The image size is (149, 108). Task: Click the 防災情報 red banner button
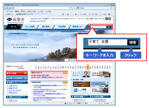click(x=17, y=73)
